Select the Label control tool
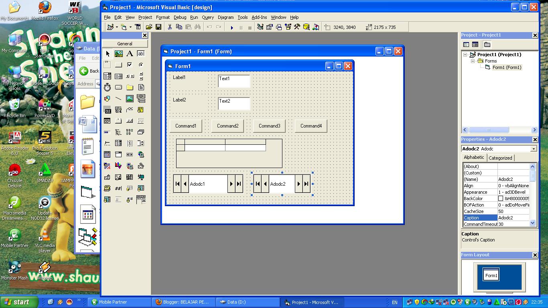The width and height of the screenshot is (548, 308). coord(130,54)
